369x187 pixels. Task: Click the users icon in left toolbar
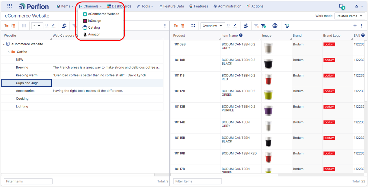[64, 26]
